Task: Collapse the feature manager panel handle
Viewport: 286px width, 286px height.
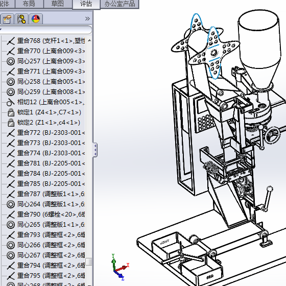Action: pyautogui.click(x=95, y=150)
